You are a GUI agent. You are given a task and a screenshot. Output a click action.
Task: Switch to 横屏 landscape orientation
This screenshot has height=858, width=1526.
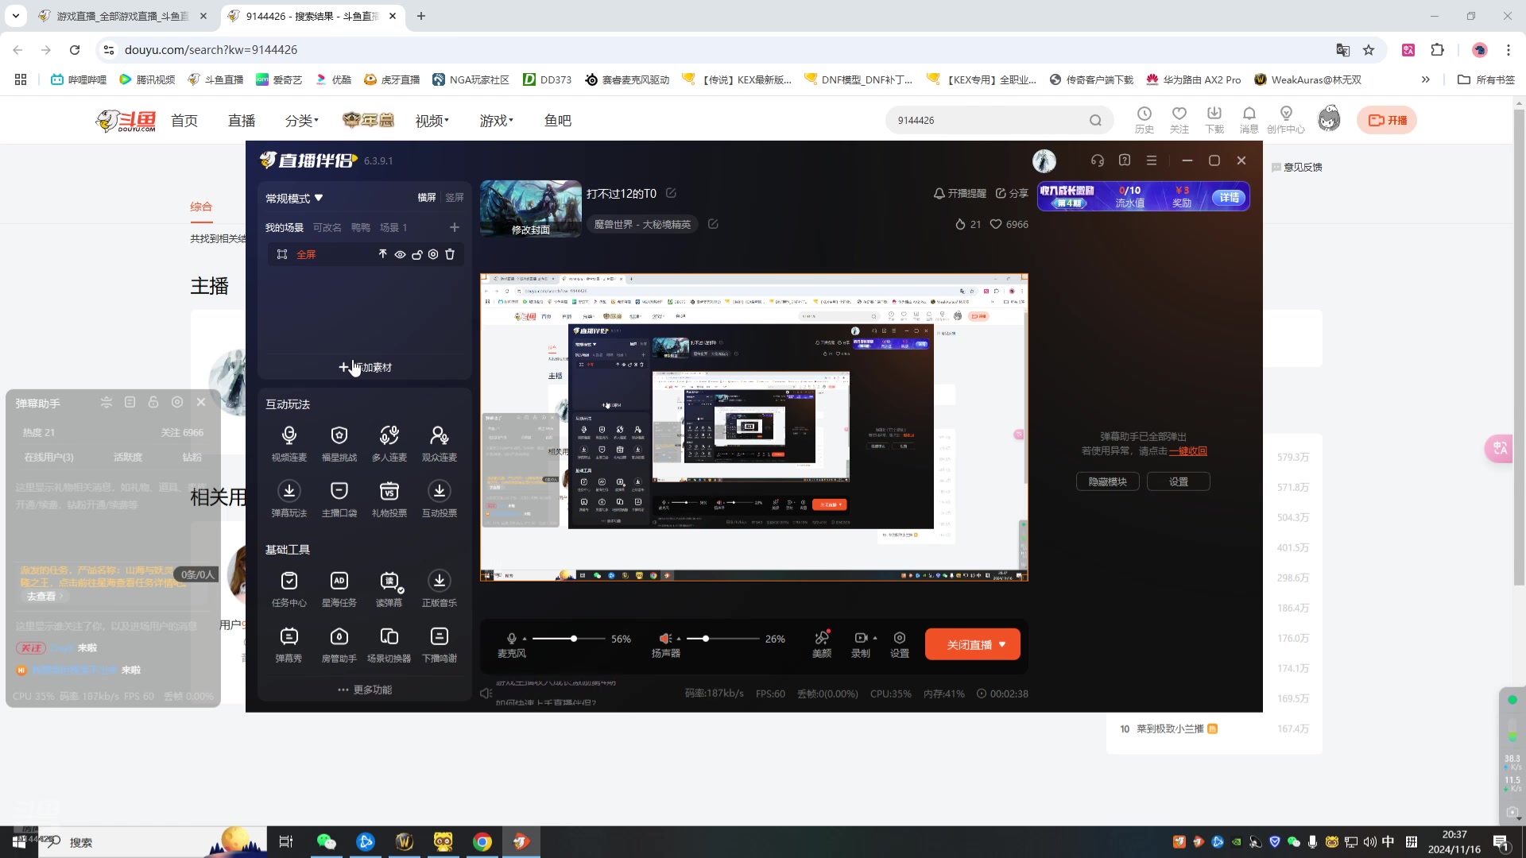(427, 197)
